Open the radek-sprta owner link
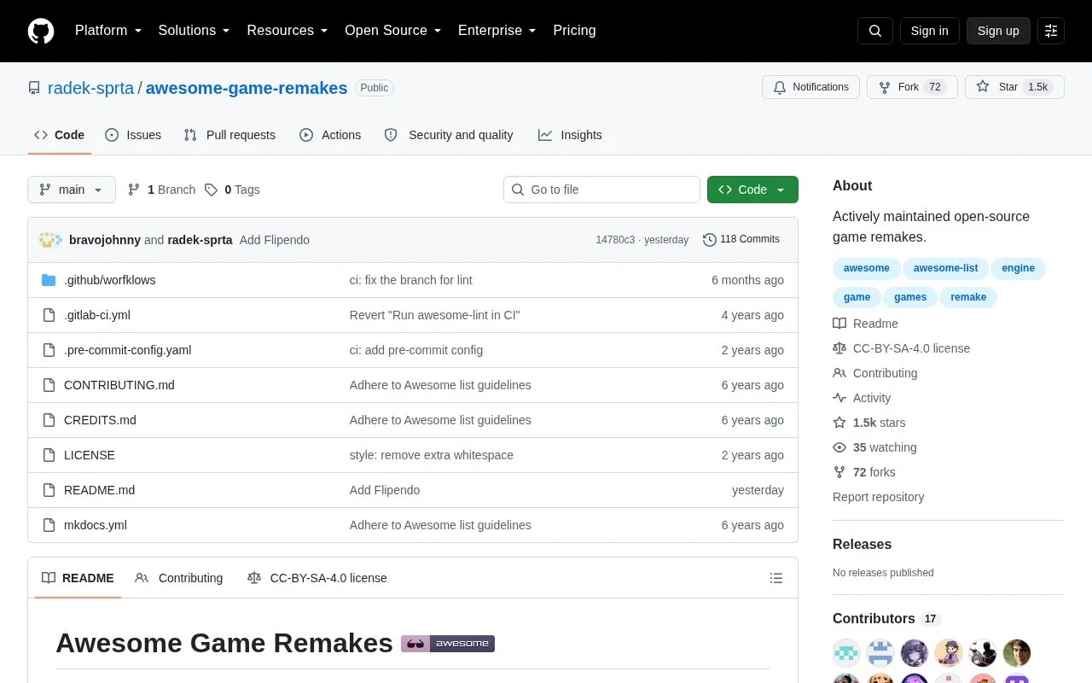Image resolution: width=1092 pixels, height=683 pixels. (x=91, y=88)
